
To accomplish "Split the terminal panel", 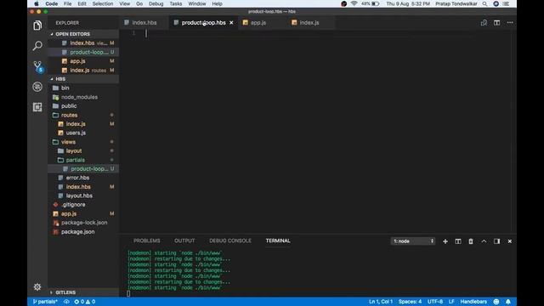I will pyautogui.click(x=458, y=241).
